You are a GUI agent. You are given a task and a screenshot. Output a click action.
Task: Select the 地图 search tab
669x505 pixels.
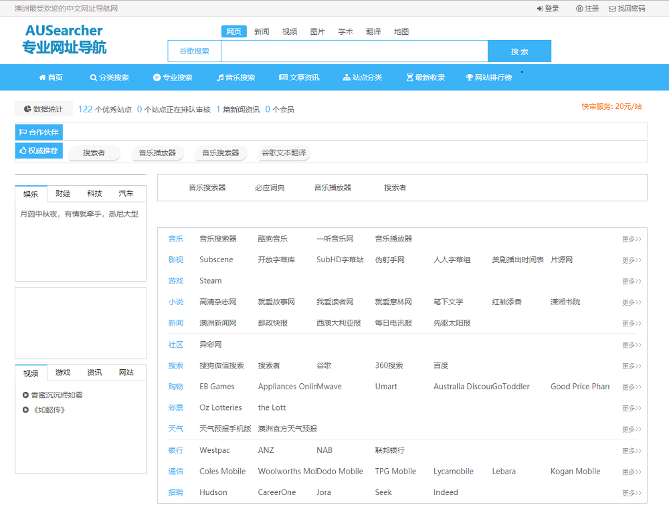tap(401, 31)
